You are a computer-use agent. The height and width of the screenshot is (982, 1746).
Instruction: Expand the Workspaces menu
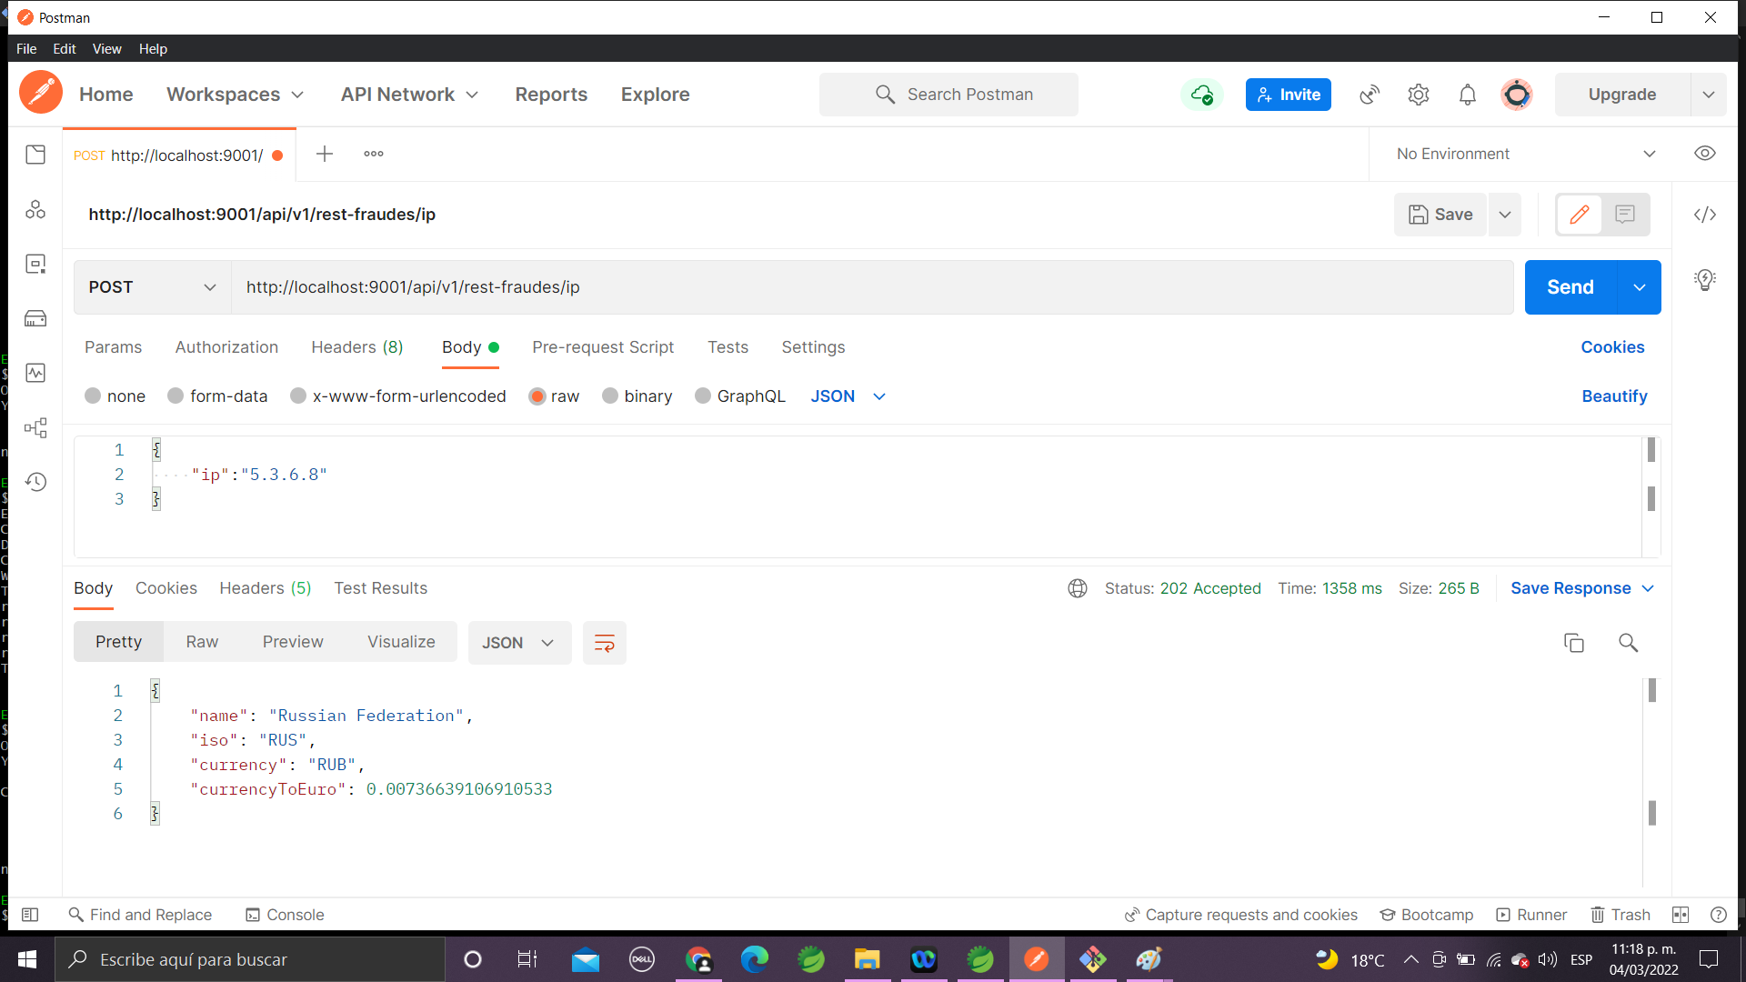coord(236,95)
